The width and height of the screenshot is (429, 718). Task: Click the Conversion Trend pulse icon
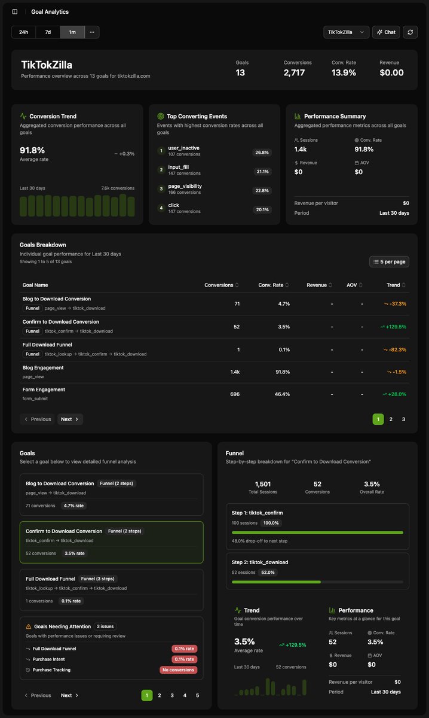(23, 116)
